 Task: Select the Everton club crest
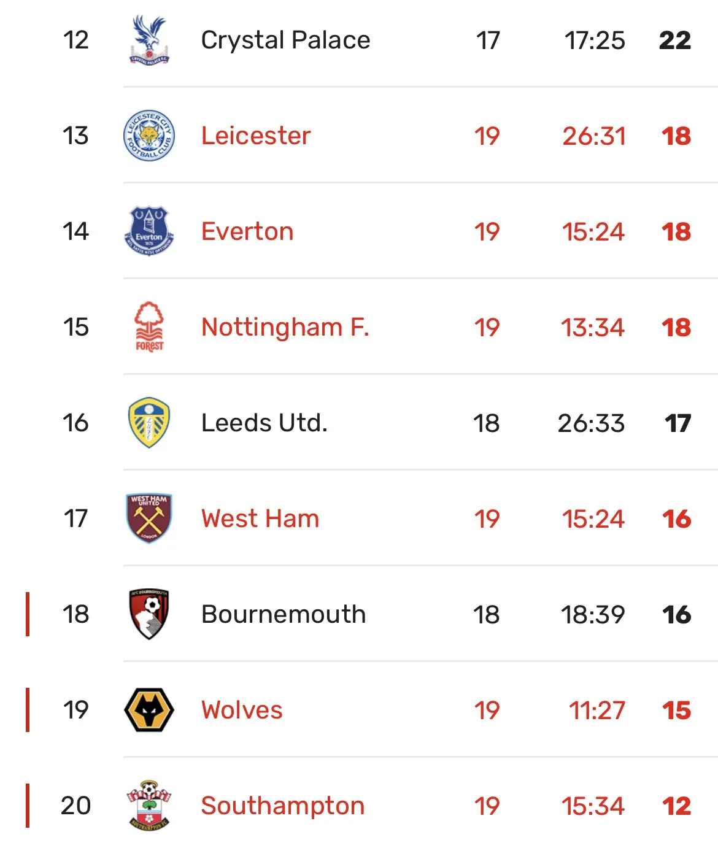tap(149, 231)
